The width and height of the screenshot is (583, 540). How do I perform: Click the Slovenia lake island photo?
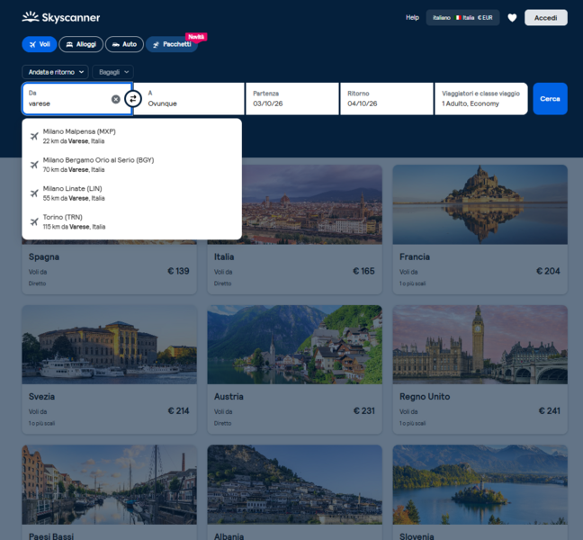[480, 484]
